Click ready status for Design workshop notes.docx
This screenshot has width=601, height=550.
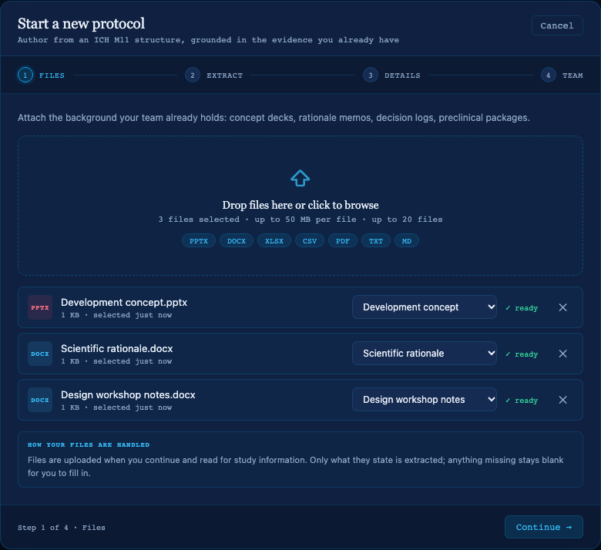[x=522, y=400]
